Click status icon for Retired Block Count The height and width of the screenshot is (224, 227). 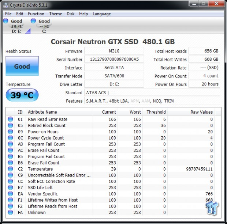click(x=10, y=125)
